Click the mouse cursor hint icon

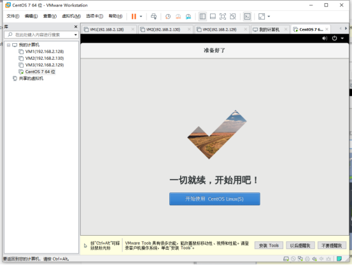coord(85,246)
